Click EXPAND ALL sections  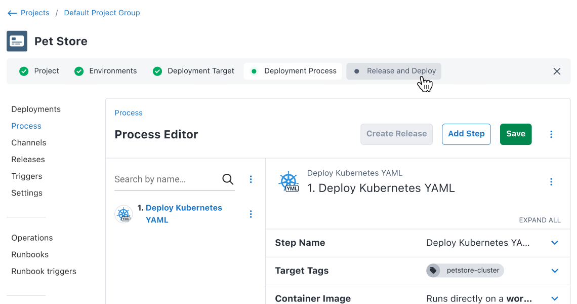[540, 220]
